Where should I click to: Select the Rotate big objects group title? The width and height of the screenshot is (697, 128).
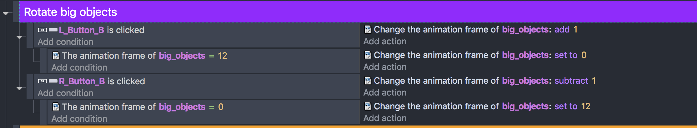[x=70, y=12]
